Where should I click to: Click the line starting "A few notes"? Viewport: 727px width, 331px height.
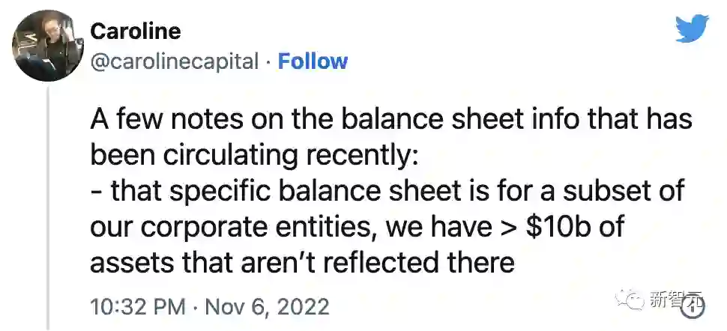[390, 120]
